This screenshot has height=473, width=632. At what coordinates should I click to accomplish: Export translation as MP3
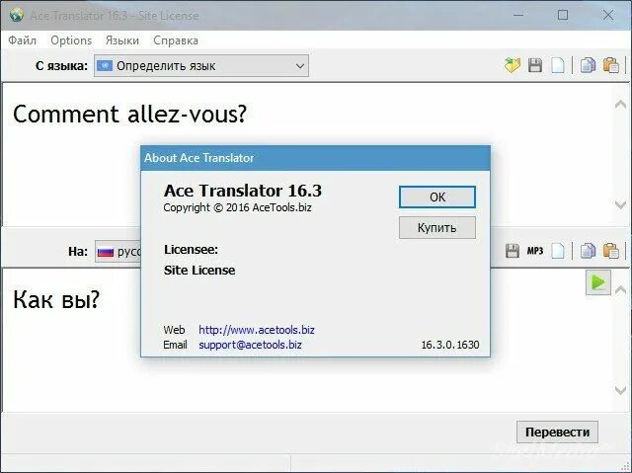point(535,251)
